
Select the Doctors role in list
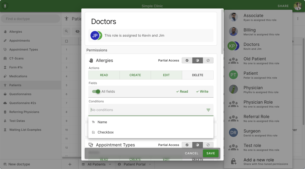coord(258,46)
